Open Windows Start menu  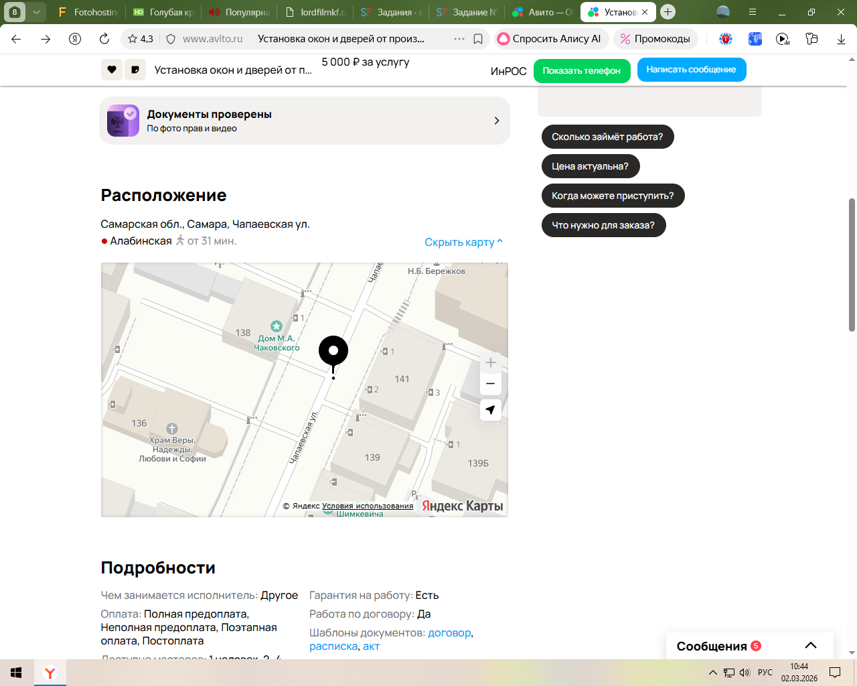16,673
